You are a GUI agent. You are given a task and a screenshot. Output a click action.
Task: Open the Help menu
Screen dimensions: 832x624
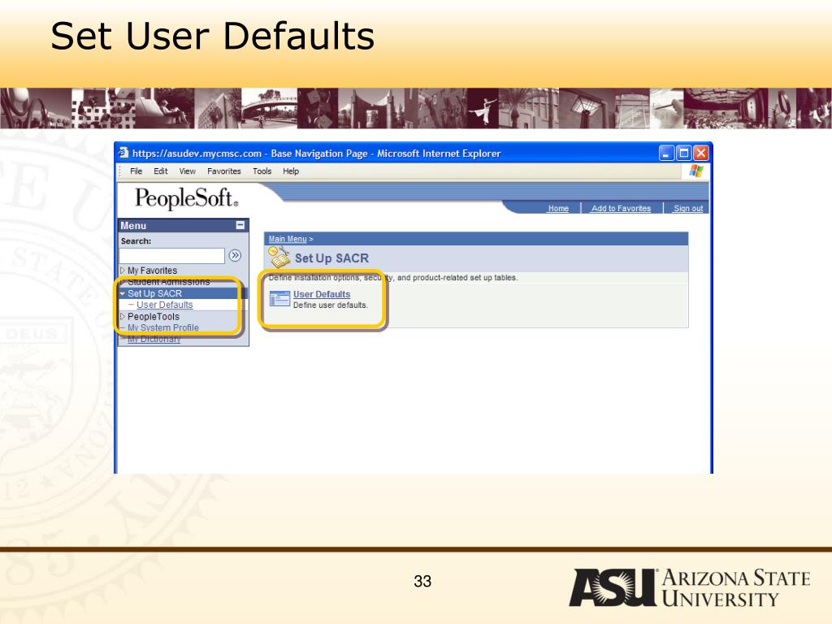pyautogui.click(x=291, y=171)
